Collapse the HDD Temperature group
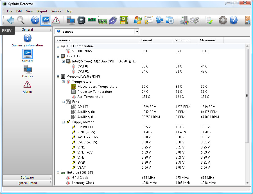This screenshot has height=194, width=253. click(x=58, y=46)
